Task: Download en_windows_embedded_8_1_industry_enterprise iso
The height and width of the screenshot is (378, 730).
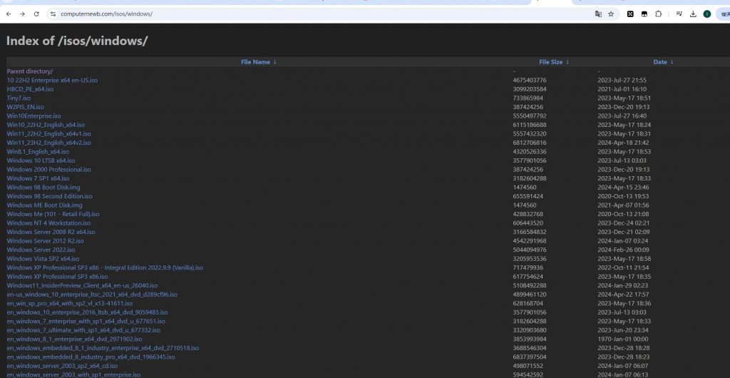Action: tap(103, 348)
